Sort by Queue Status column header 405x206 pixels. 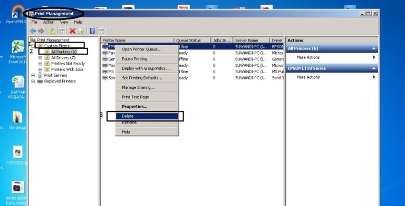[192, 40]
